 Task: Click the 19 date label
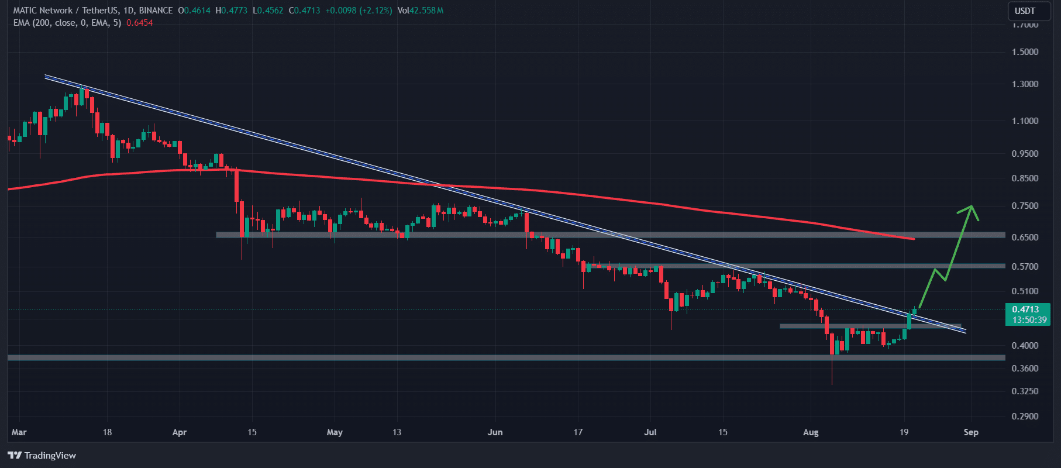pyautogui.click(x=904, y=432)
